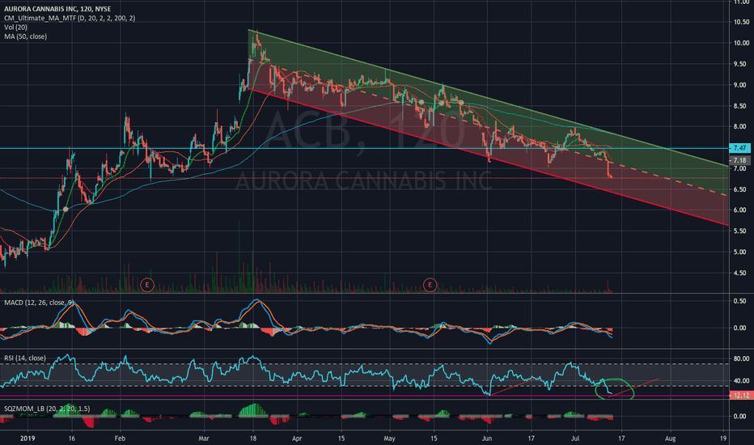Click the Jul date axis label

575,439
